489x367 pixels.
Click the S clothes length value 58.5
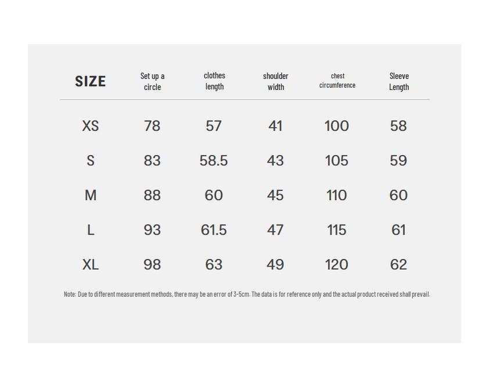point(214,161)
